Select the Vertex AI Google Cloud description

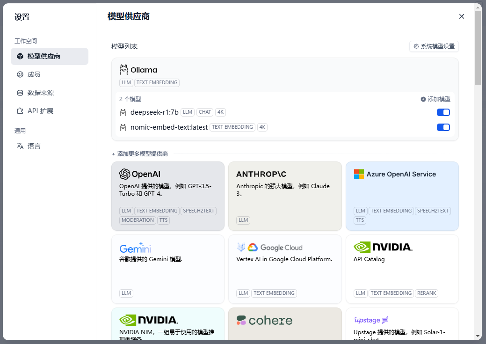284,259
